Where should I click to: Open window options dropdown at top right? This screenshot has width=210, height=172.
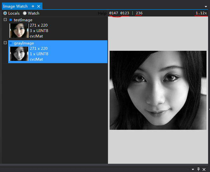point(206,6)
